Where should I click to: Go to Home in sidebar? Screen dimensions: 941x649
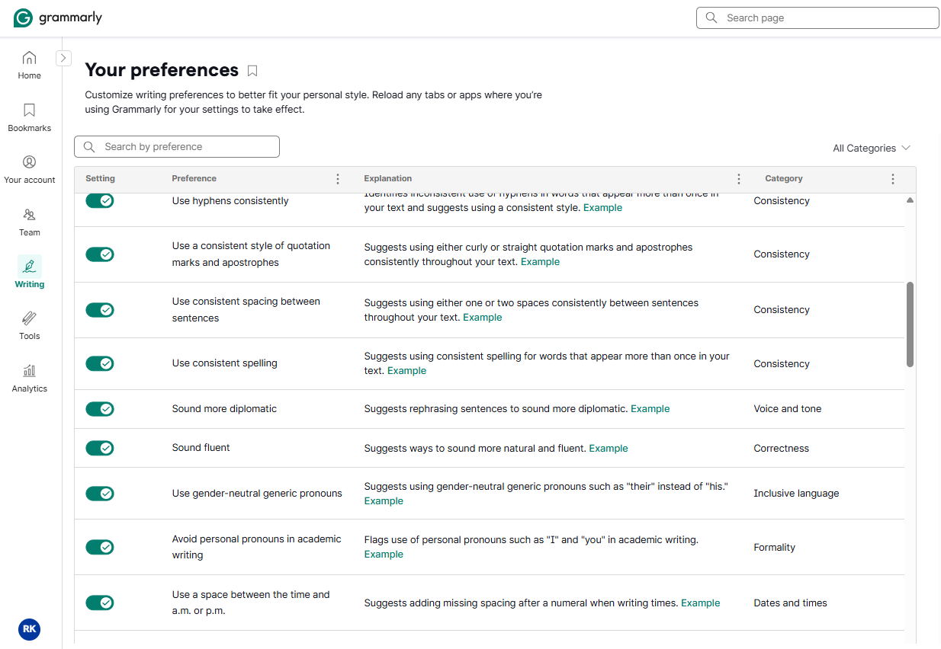click(x=29, y=58)
